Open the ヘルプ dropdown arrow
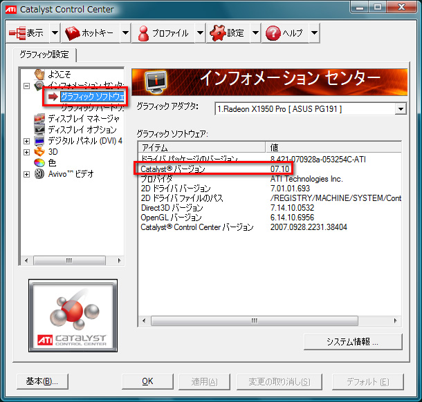This screenshot has width=422, height=402. (314, 33)
